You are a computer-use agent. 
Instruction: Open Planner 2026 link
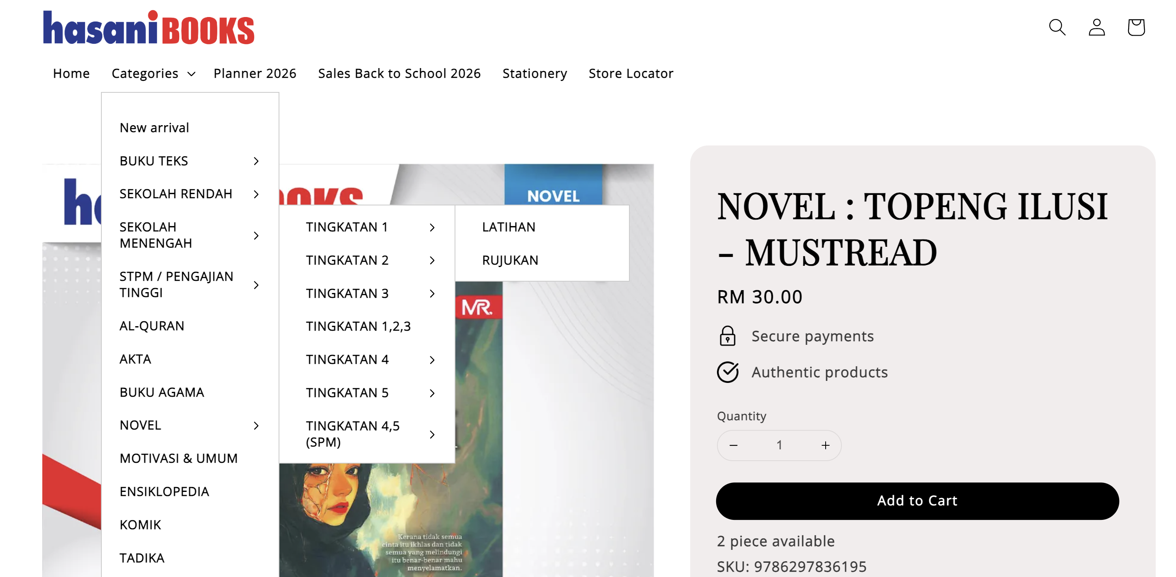click(255, 73)
